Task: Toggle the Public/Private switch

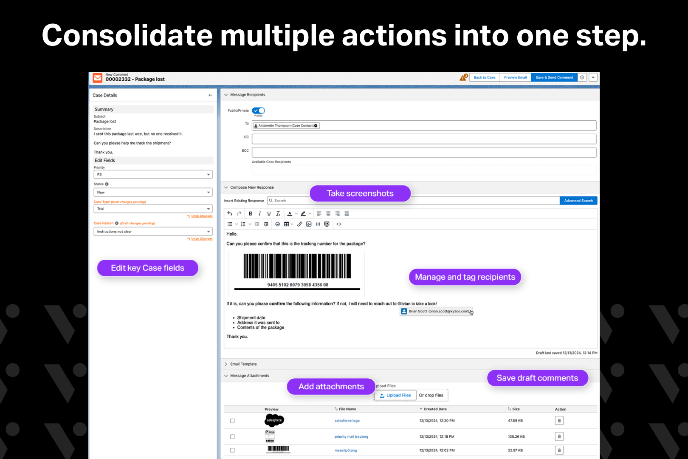Action: [x=258, y=110]
